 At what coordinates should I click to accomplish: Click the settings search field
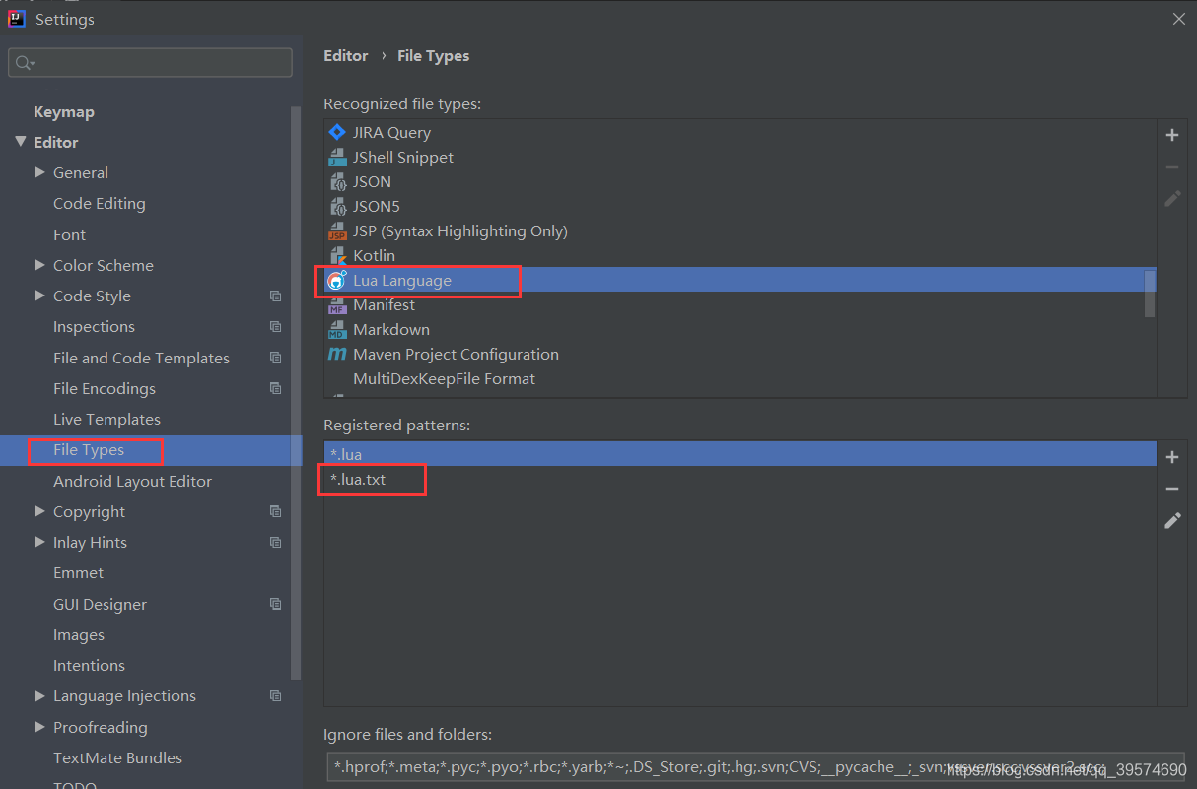coord(150,63)
